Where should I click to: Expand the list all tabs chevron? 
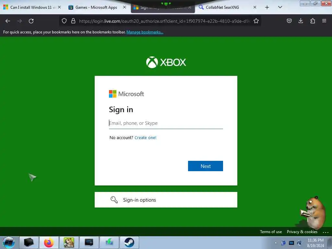tap(280, 7)
